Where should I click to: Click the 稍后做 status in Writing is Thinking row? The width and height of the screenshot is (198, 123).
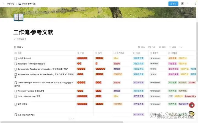coord(117,91)
